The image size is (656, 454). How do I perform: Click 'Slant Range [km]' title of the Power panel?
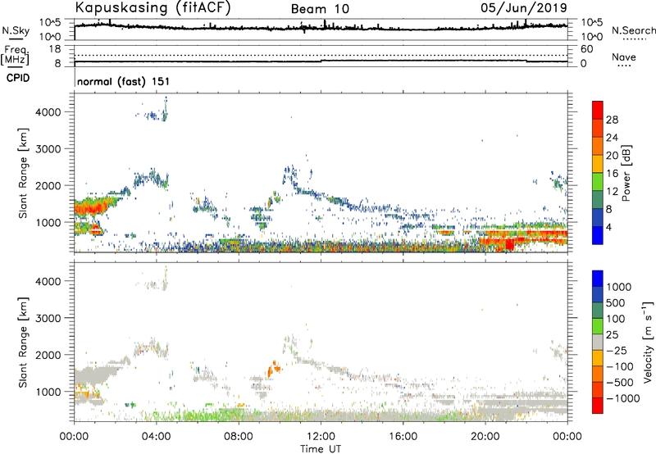click(x=23, y=174)
